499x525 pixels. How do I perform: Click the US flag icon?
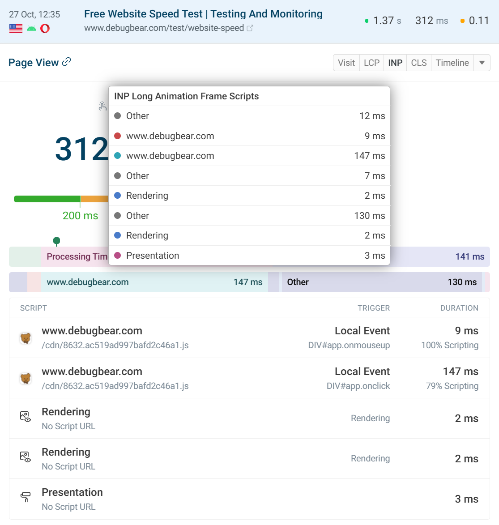coord(16,29)
